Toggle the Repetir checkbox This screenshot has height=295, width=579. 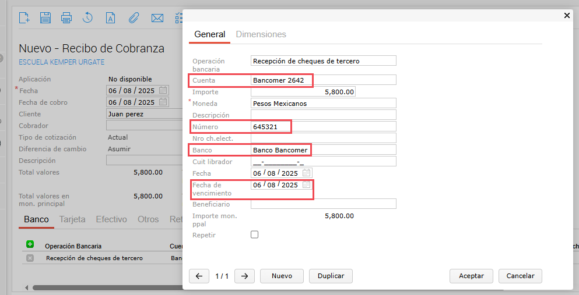click(254, 234)
